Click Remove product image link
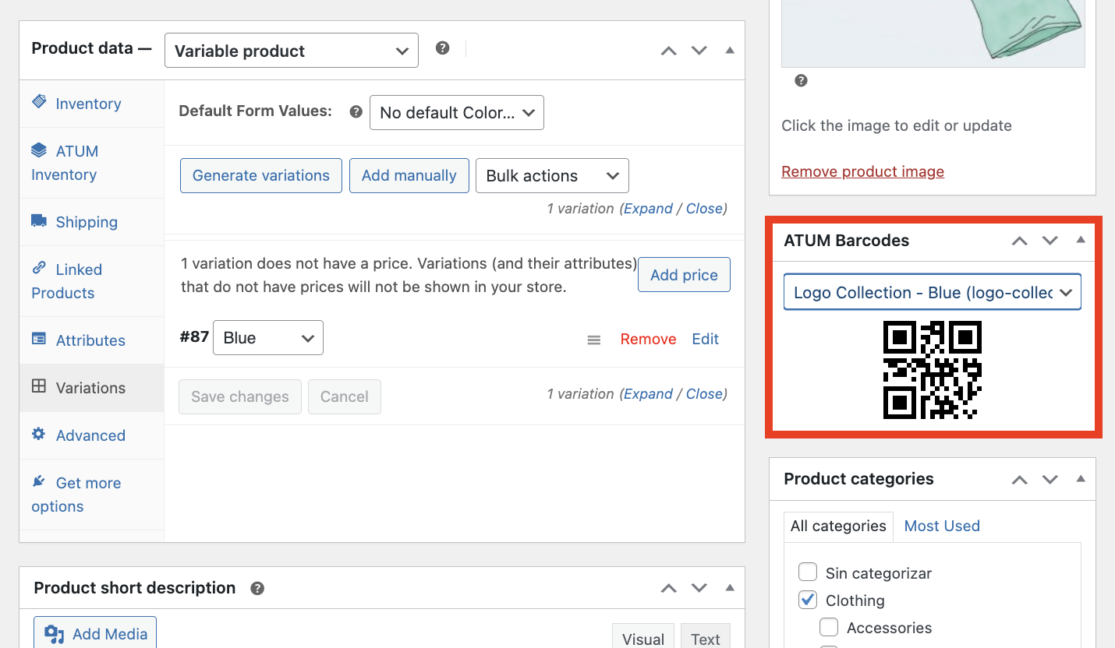 (862, 171)
